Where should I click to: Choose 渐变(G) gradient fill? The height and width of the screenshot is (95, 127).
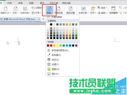click(x=62, y=60)
